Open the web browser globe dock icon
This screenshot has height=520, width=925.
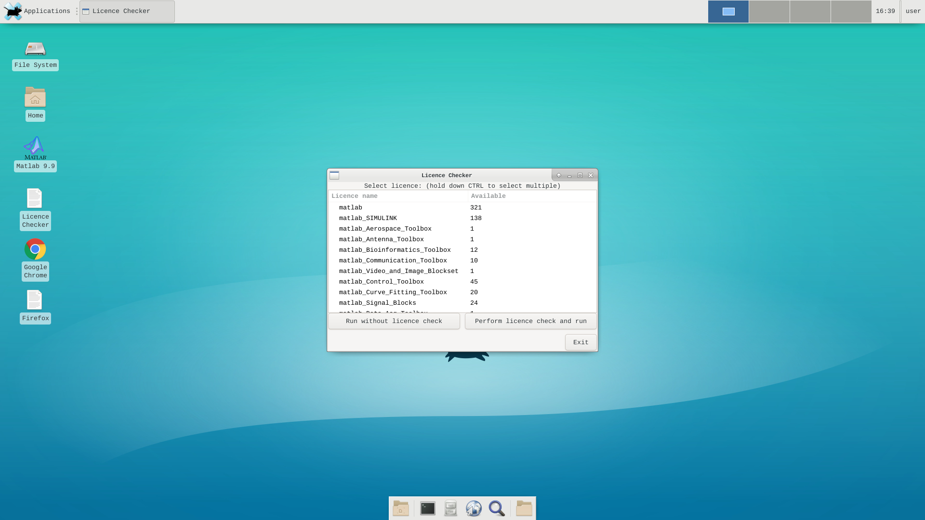point(474,508)
